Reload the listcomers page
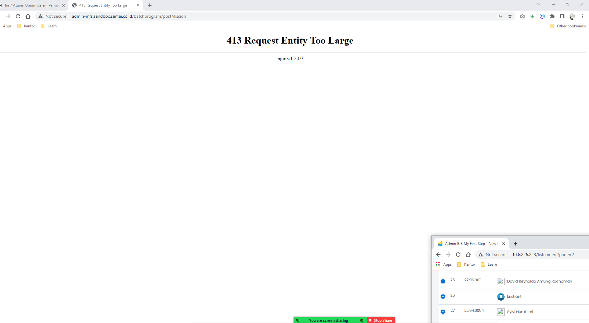 [458, 255]
